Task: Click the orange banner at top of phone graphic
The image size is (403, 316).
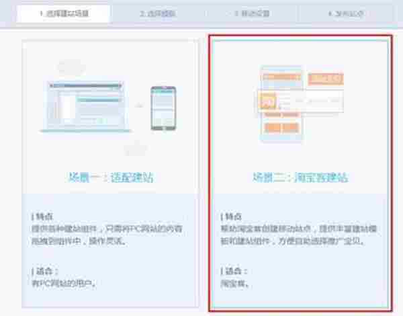Action: 322,79
